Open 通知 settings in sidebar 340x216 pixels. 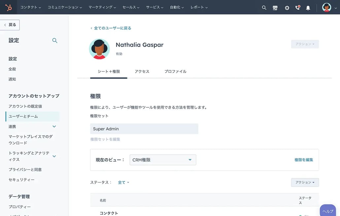click(12, 79)
